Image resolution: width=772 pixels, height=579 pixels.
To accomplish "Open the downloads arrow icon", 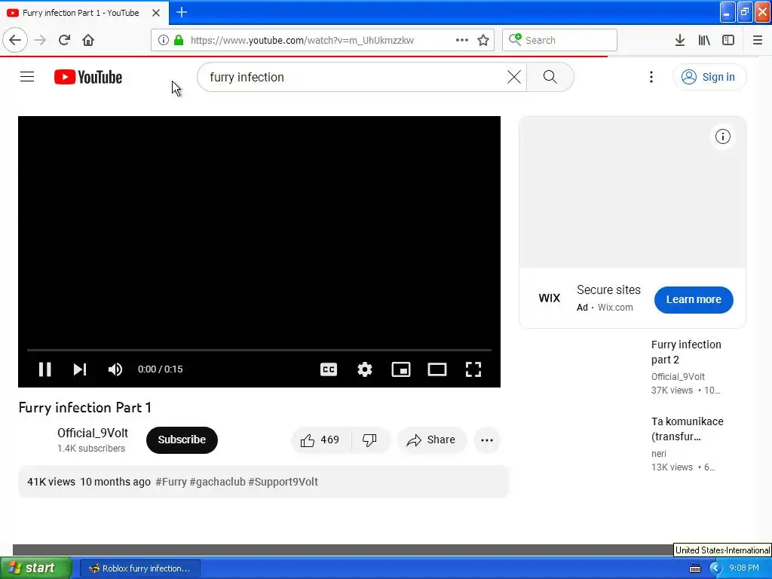I will (680, 40).
